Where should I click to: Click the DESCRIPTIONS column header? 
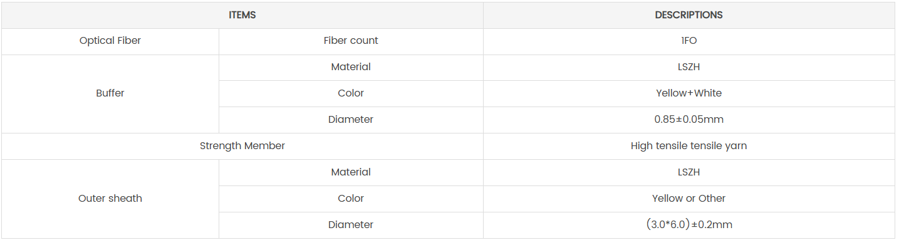click(x=689, y=15)
